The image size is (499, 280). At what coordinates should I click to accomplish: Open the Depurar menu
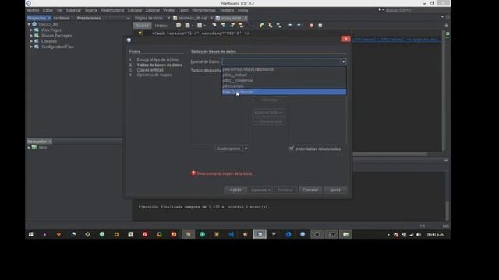pyautogui.click(x=153, y=10)
